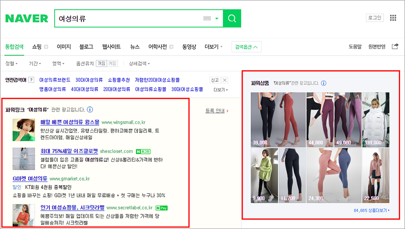The height and width of the screenshot is (229, 405).
Task: Open the 더보기 tab dropdown
Action: pos(214,47)
